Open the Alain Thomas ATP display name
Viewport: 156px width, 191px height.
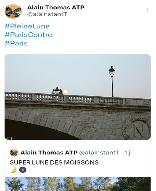[56, 8]
